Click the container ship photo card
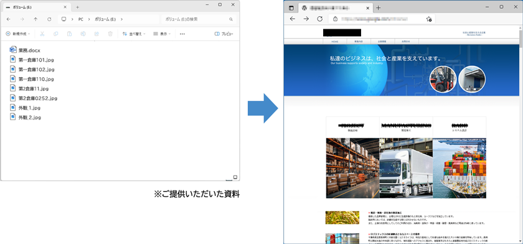Screen dimensions: 523x244 [459, 168]
